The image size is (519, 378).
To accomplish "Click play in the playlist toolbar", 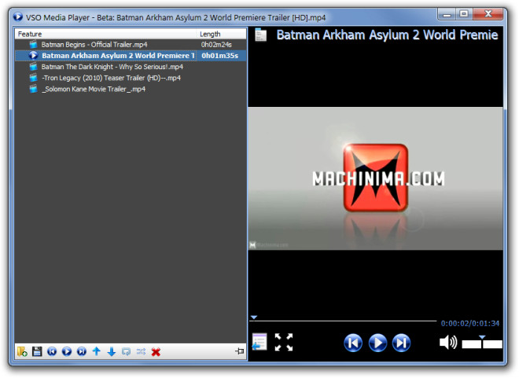I will click(x=67, y=351).
